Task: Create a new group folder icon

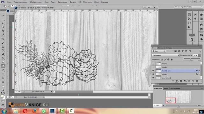Action: click(189, 81)
